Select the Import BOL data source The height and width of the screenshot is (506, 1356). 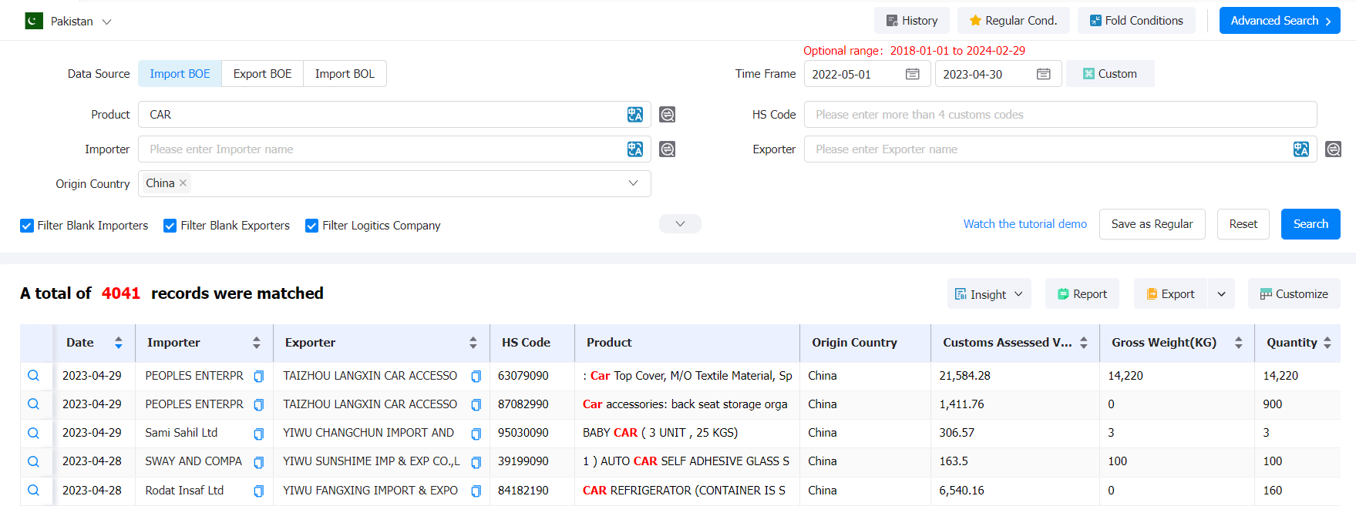point(345,74)
